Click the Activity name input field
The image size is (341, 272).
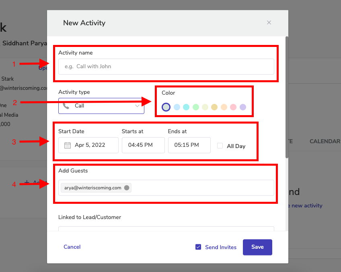coord(166,67)
